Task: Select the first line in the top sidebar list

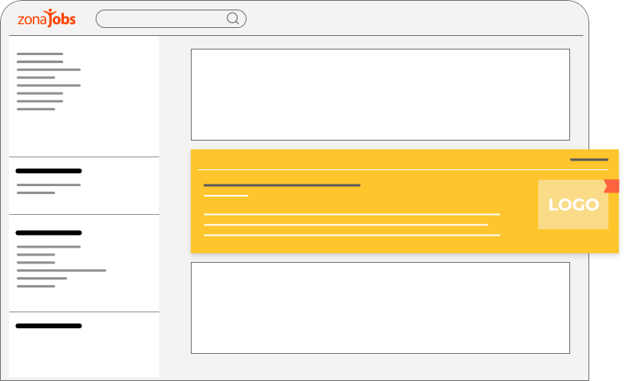Action: (40, 54)
